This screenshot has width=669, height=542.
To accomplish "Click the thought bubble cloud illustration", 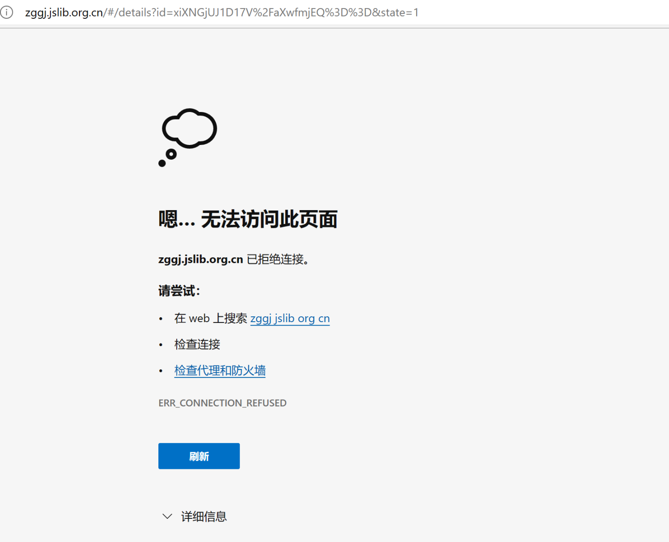I will 190,128.
